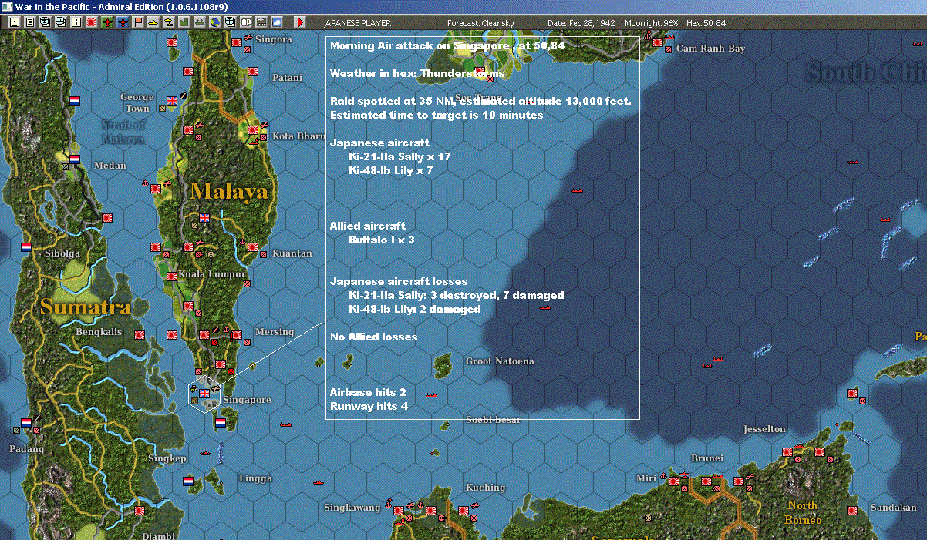927x540 pixels.
Task: Select the Japanese flag at Bengkalis
Action: (140, 335)
